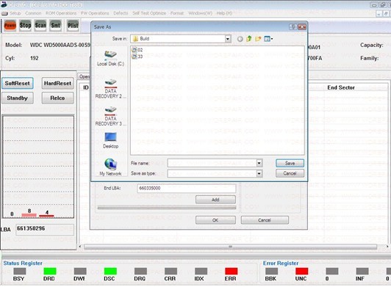
Task: Open the Views menu icon in Save As
Action: point(268,39)
